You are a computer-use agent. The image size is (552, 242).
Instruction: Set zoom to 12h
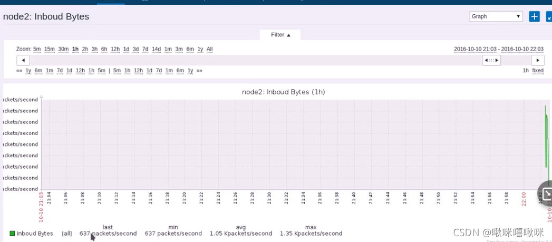click(115, 49)
